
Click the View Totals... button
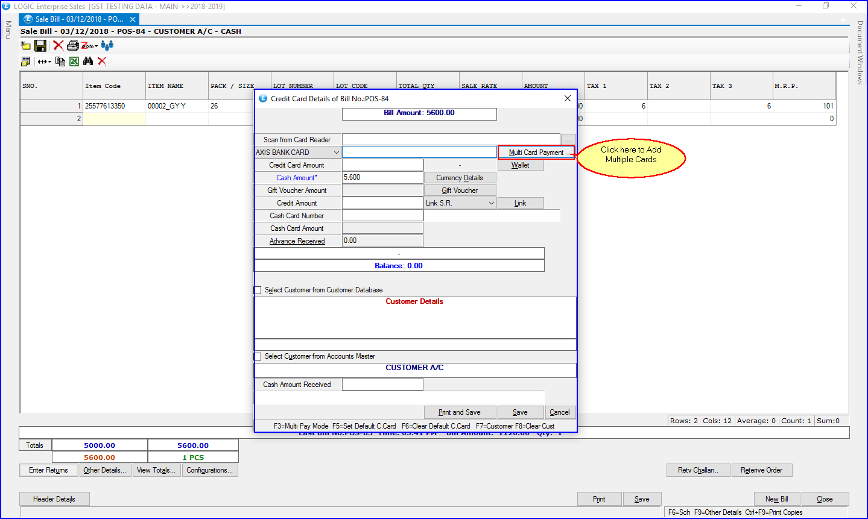156,470
